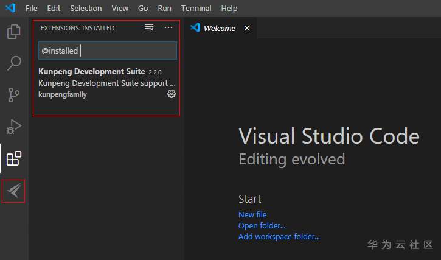The image size is (441, 260).
Task: Open the Kunpeng Development Suite sidebar icon
Action: [x=13, y=191]
